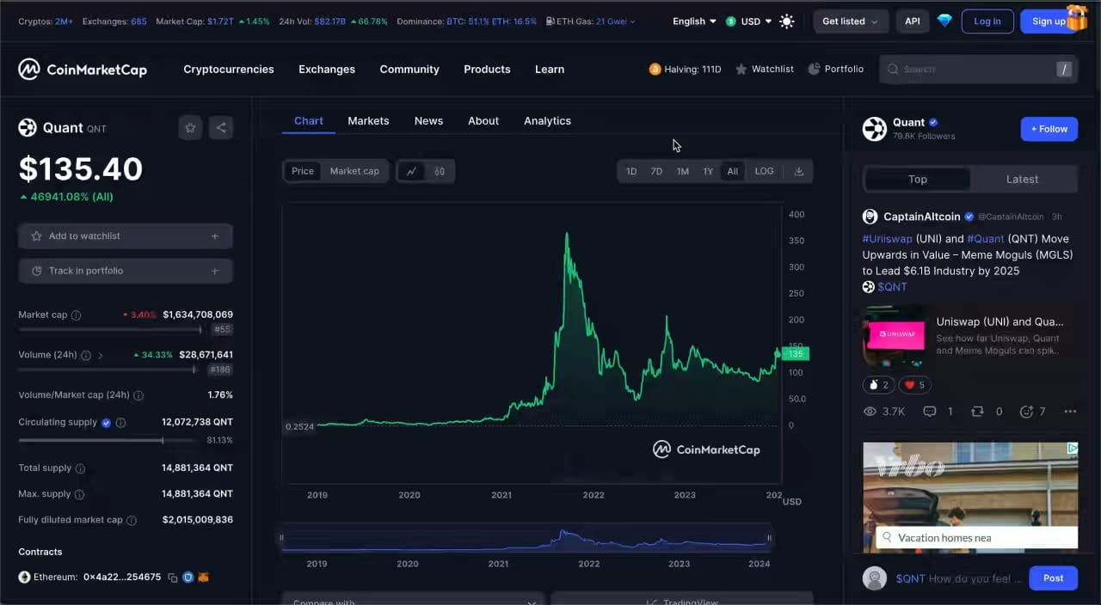Expand ETH Gas details chevron
Image resolution: width=1101 pixels, height=605 pixels.
click(633, 21)
